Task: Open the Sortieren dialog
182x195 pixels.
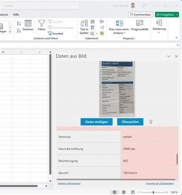Action: click(x=28, y=25)
